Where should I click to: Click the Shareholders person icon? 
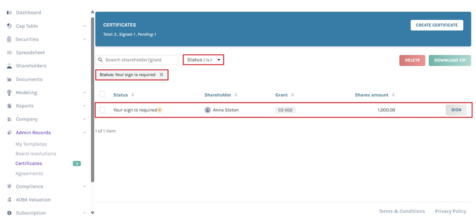point(9,66)
